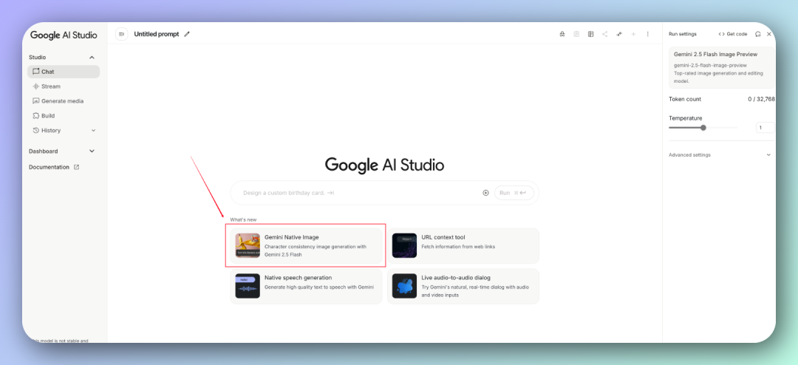
Task: Click the Get code button
Action: [x=733, y=34]
